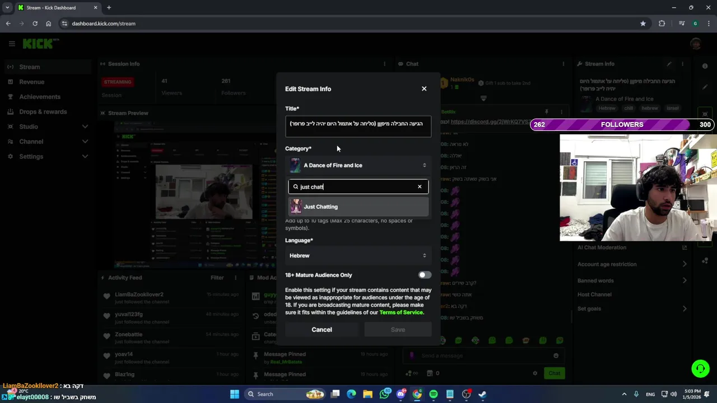Open Account age restriction settings

(x=632, y=264)
